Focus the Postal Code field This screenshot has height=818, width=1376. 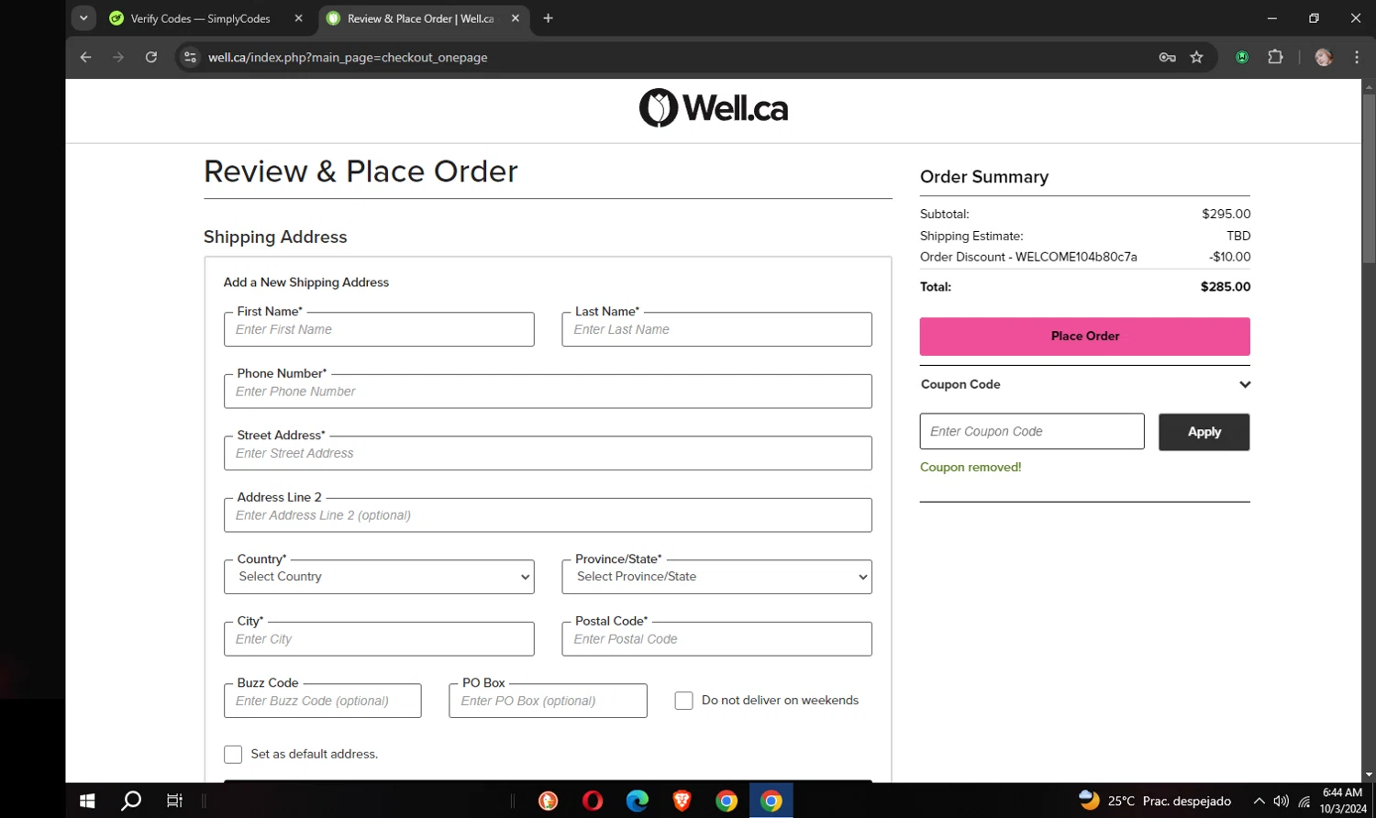click(x=716, y=639)
